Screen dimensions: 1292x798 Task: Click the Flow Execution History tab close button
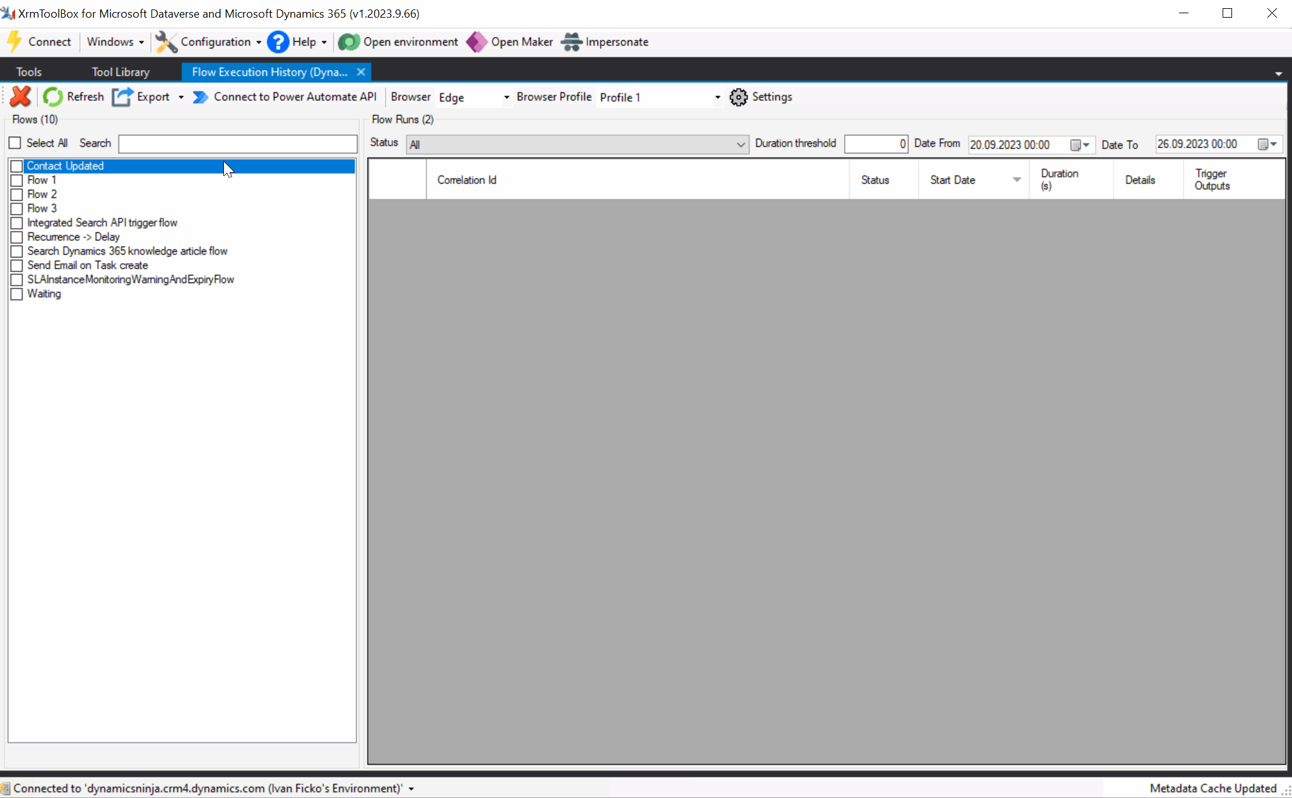360,72
